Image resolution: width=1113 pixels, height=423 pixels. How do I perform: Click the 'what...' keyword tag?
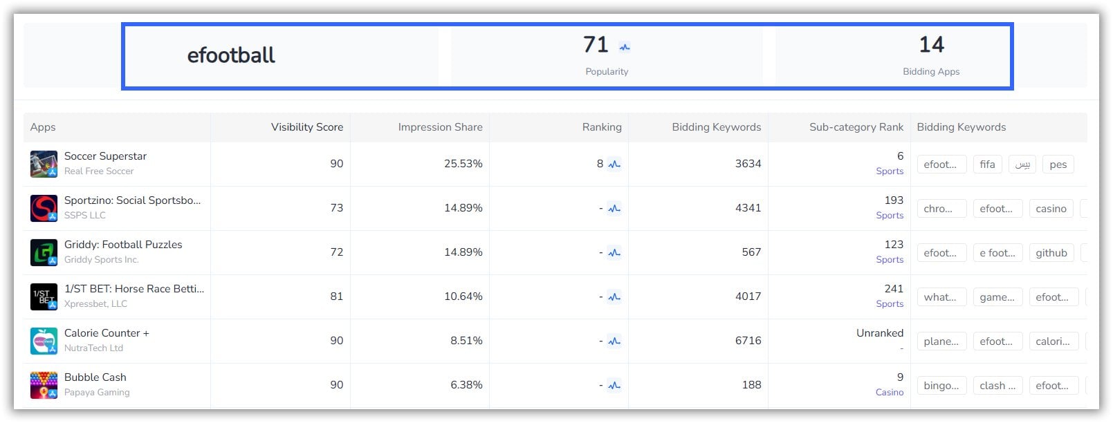point(941,297)
